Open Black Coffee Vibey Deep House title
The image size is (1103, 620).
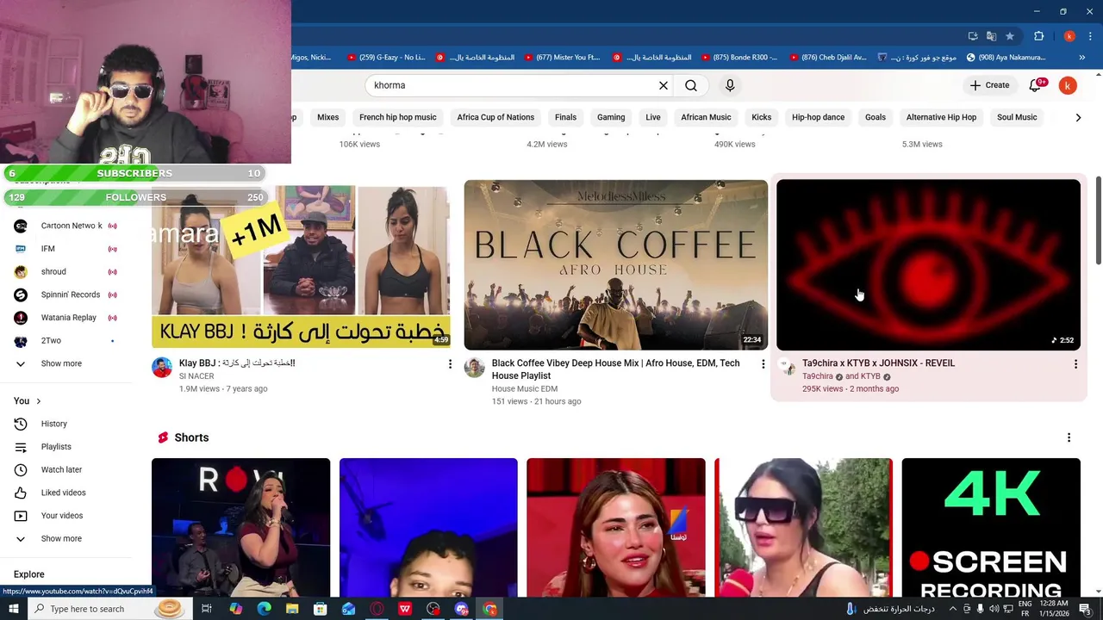pyautogui.click(x=615, y=369)
